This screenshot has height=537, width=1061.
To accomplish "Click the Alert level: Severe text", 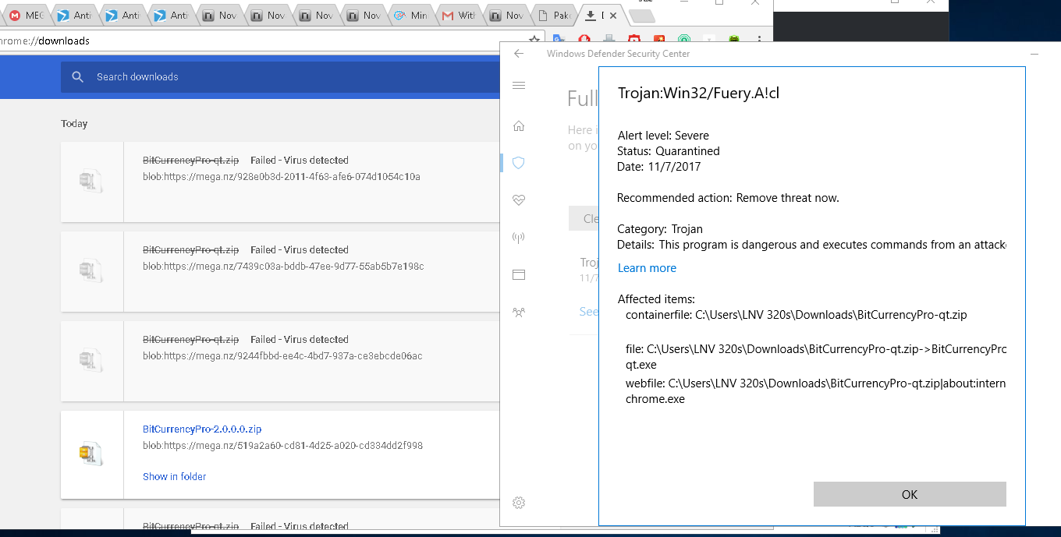I will coord(663,136).
